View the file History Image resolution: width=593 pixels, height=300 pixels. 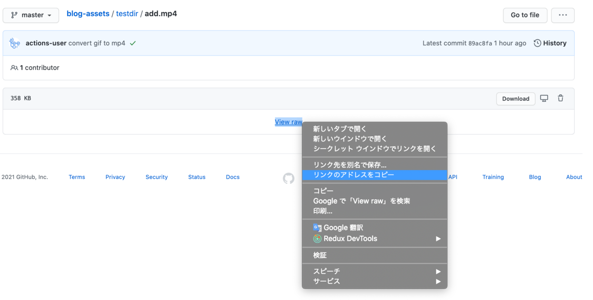coord(550,43)
